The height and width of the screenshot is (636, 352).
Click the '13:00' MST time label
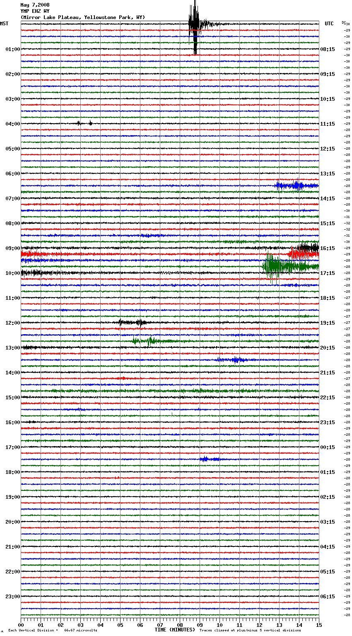coord(13,348)
